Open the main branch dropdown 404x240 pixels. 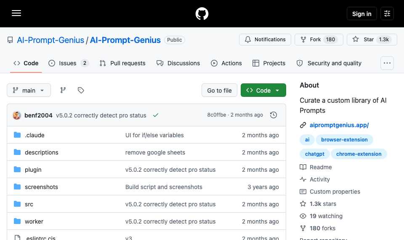[x=29, y=90]
